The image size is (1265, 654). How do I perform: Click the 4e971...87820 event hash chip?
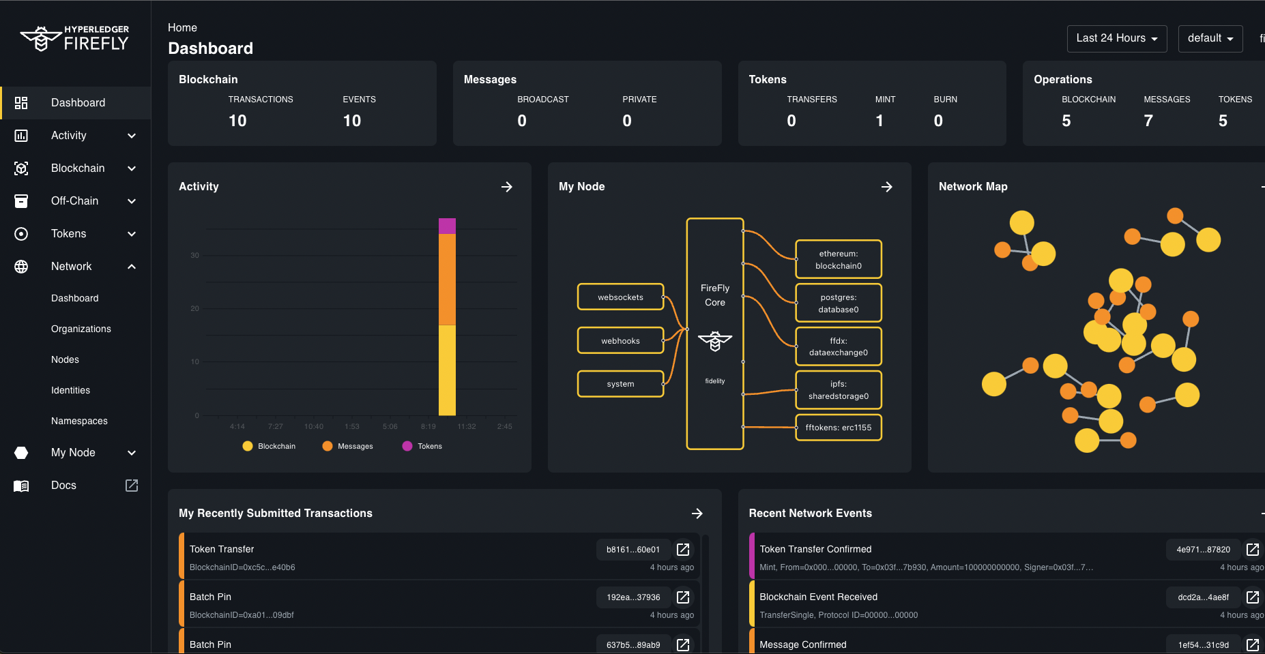[x=1203, y=550]
